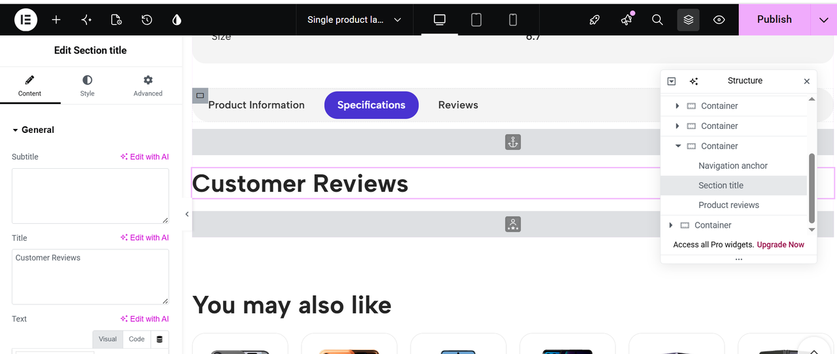Open the Publish options dropdown arrow

pos(824,20)
